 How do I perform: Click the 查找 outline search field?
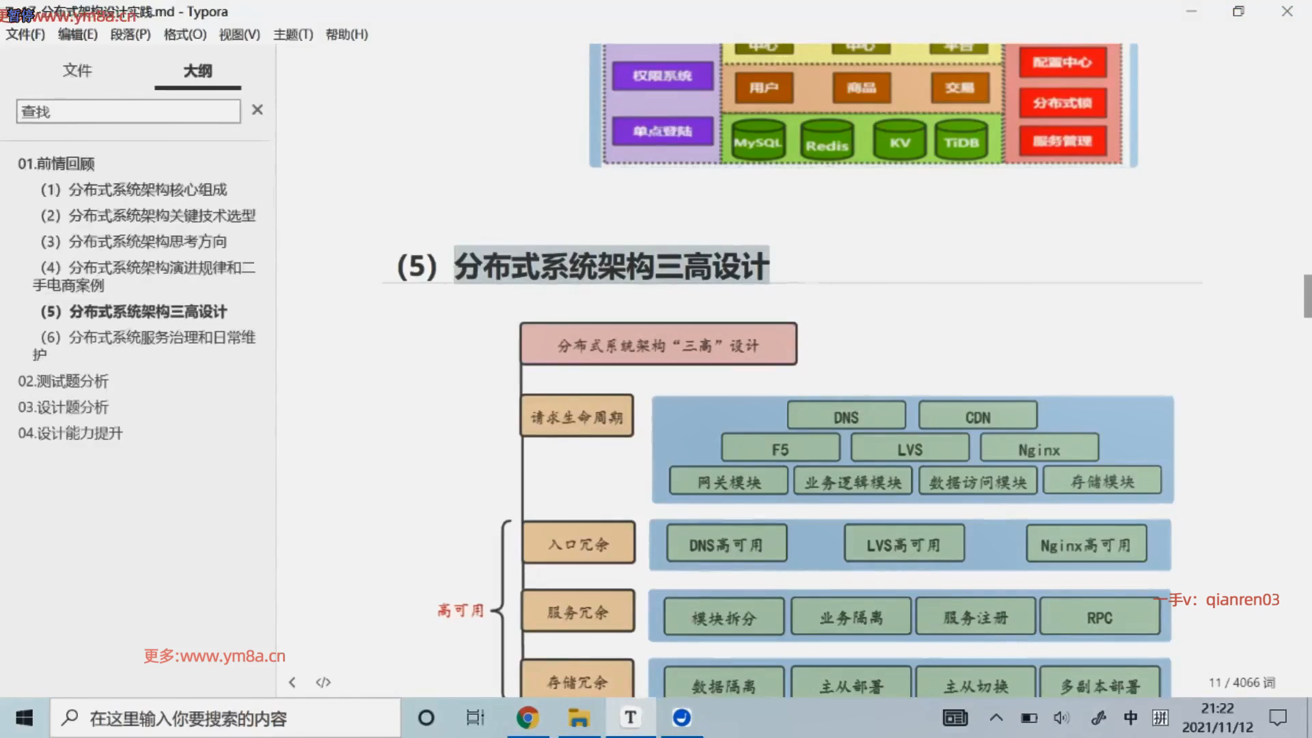128,111
